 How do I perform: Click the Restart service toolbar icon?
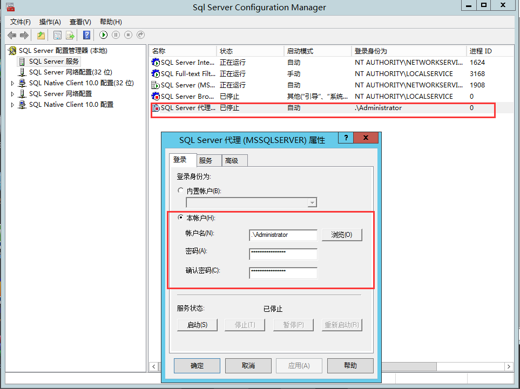coord(140,35)
